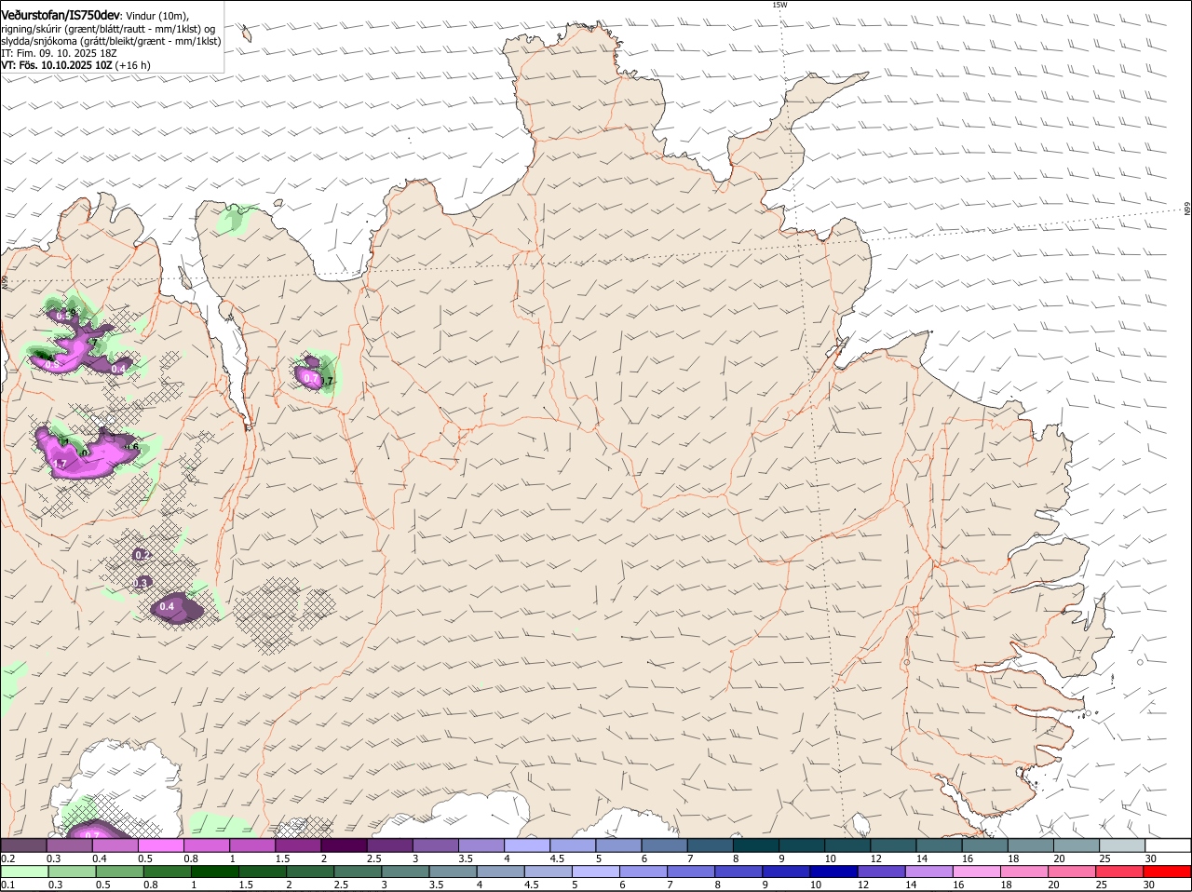Click the N99 label at the map's left edge
This screenshot has width=1192, height=892.
4,281
